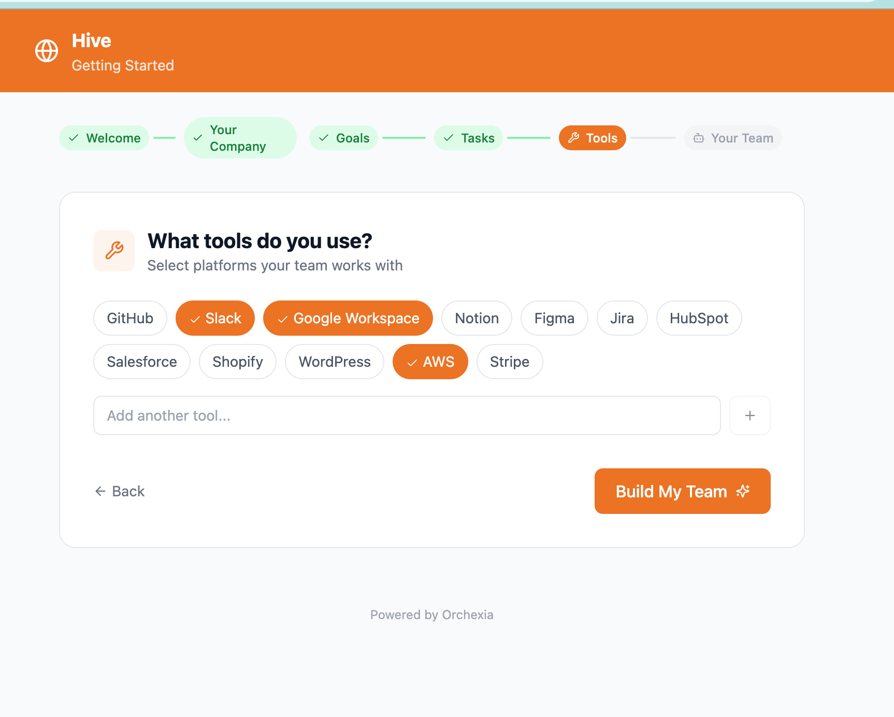Image resolution: width=894 pixels, height=717 pixels.
Task: Select the HubSpot tool chip
Action: [x=699, y=318]
